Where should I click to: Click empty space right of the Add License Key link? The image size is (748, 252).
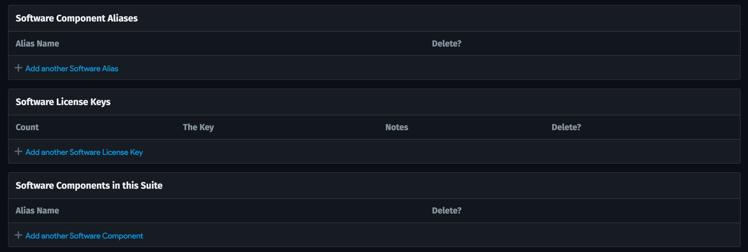[x=406, y=152]
